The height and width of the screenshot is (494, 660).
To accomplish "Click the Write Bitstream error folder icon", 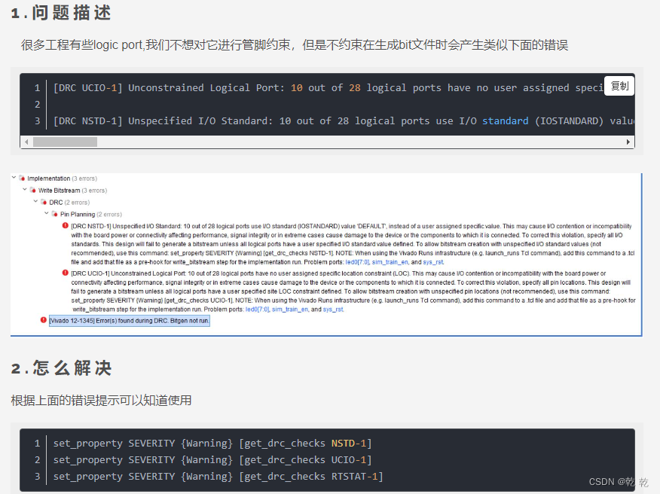I will pyautogui.click(x=33, y=191).
